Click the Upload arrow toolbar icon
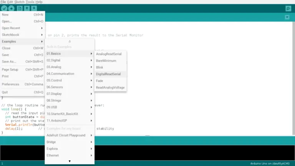The height and width of the screenshot is (166, 295). coord(12,8)
